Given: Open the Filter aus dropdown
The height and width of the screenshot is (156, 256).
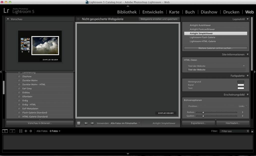Looking at the screenshot, I should [x=234, y=131].
